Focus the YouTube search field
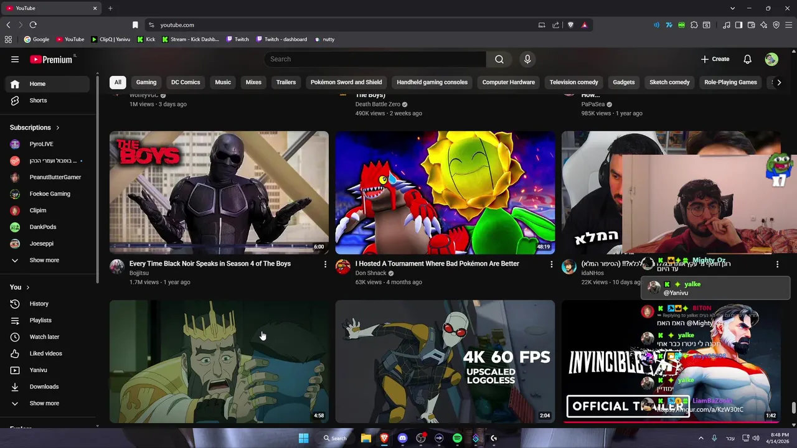797x448 pixels. point(375,59)
